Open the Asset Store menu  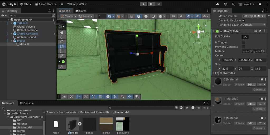46,4
